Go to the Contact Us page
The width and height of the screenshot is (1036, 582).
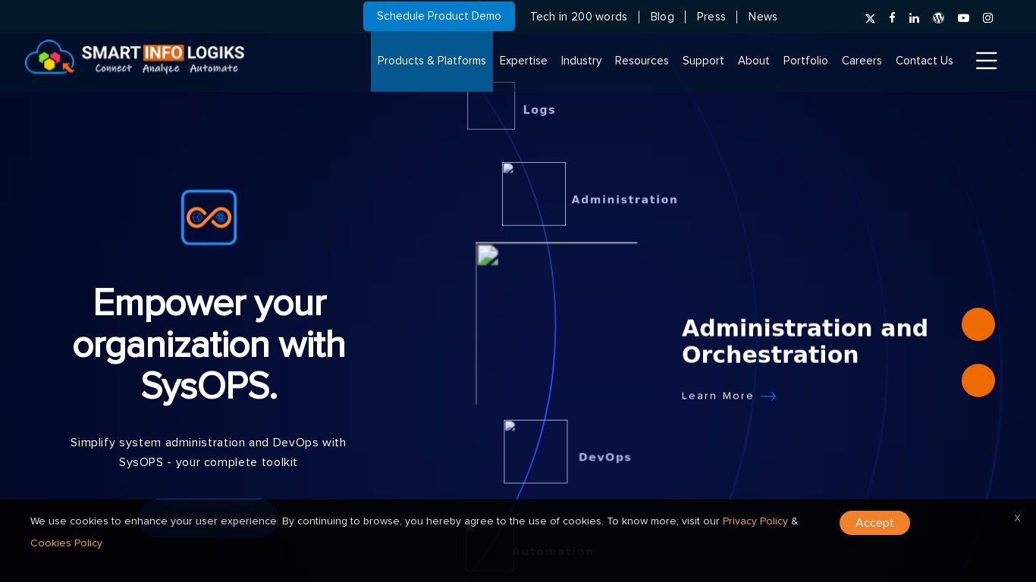point(925,61)
